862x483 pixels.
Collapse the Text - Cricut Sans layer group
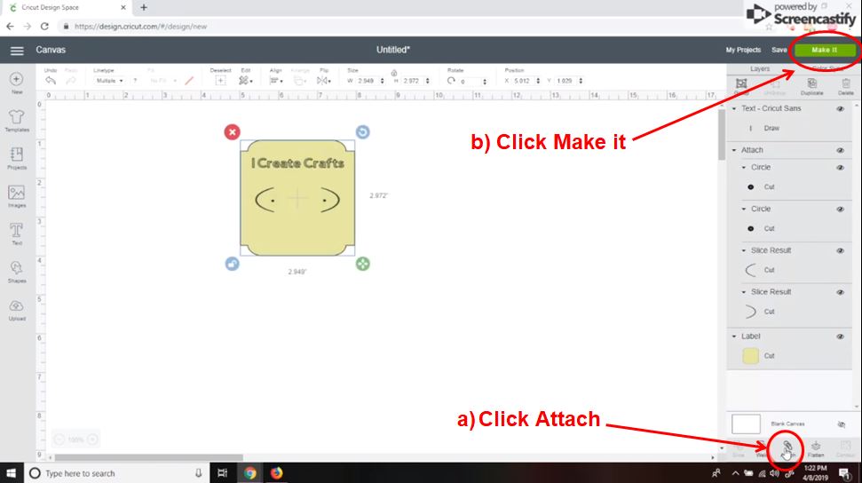tap(734, 109)
